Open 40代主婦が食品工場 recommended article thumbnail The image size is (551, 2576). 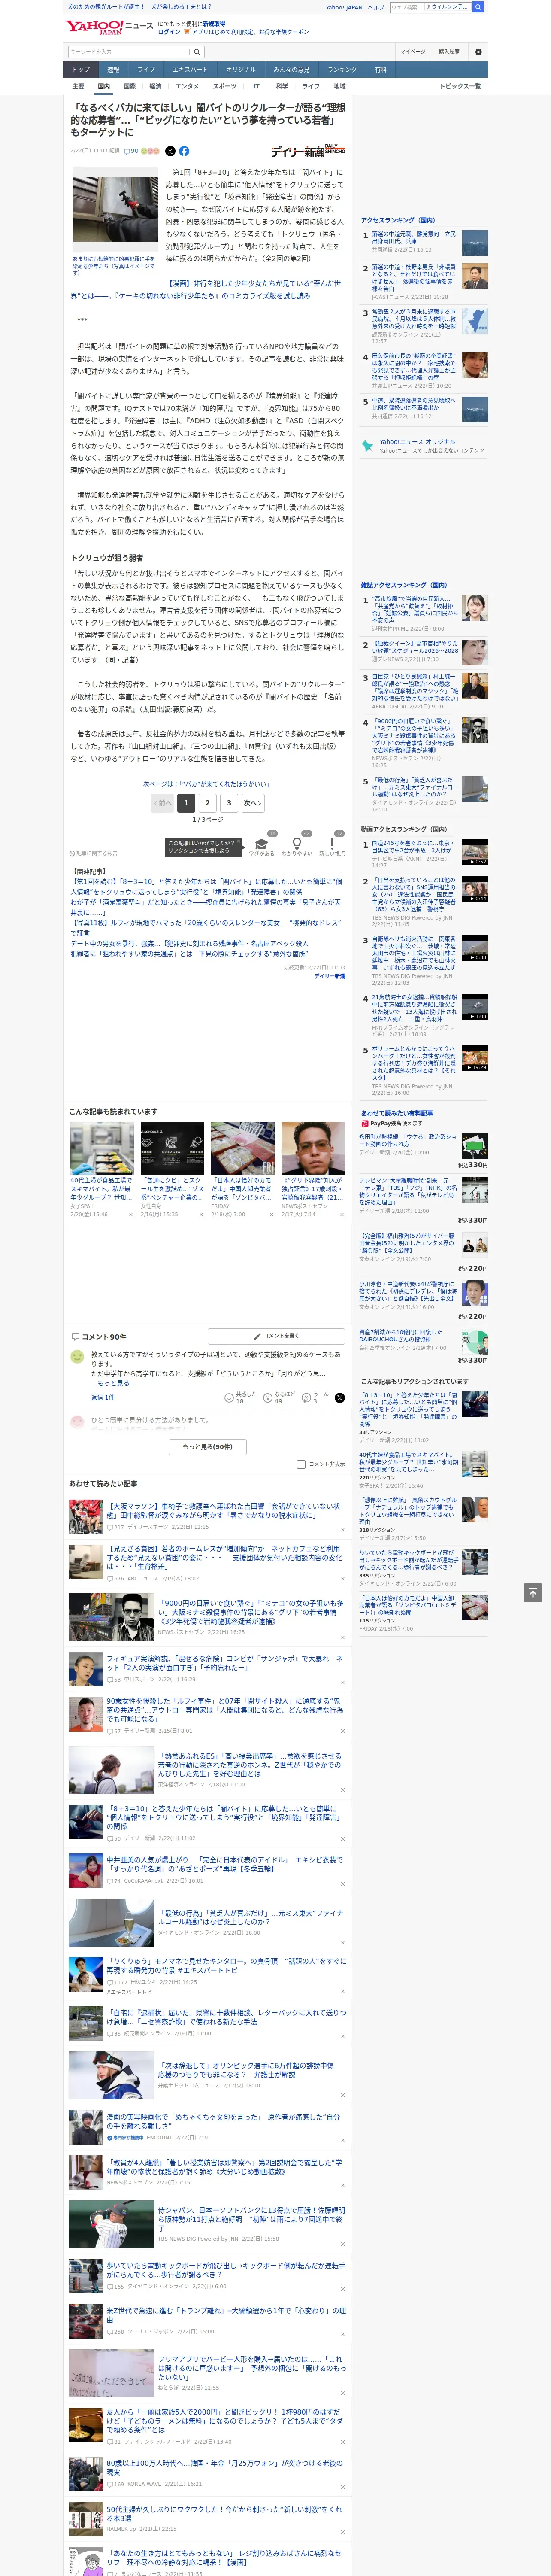point(102,1148)
